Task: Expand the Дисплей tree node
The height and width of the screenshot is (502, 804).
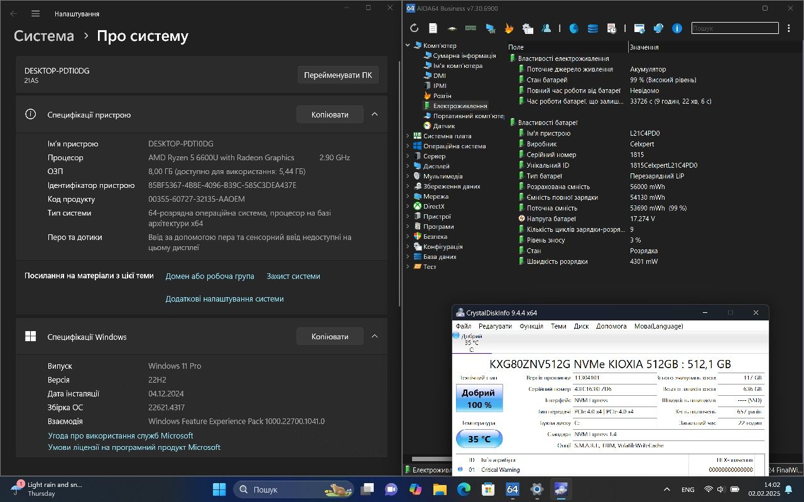Action: coord(408,166)
